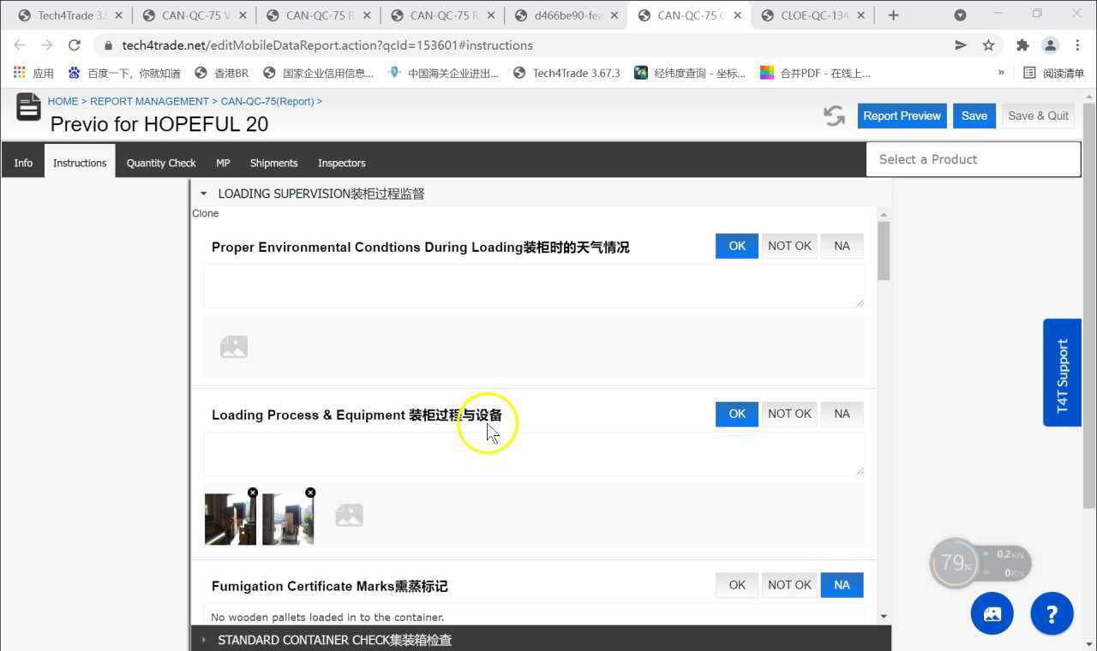Click the report document icon near the title
The width and height of the screenshot is (1097, 651).
(28, 108)
